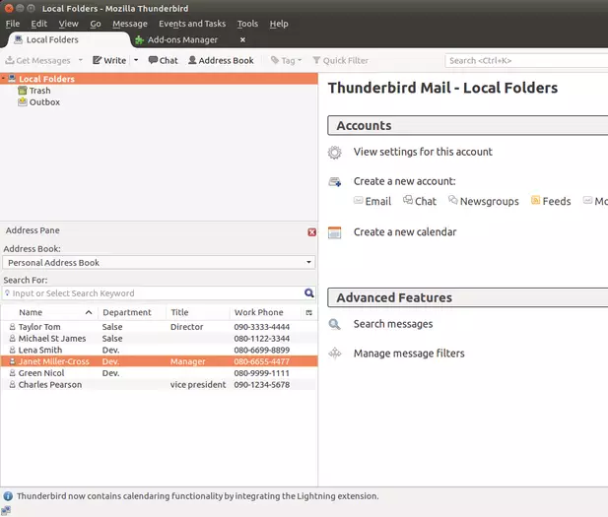Viewport: 608px width, 517px height.
Task: Collapse the Local Folders tree
Action: 4,79
